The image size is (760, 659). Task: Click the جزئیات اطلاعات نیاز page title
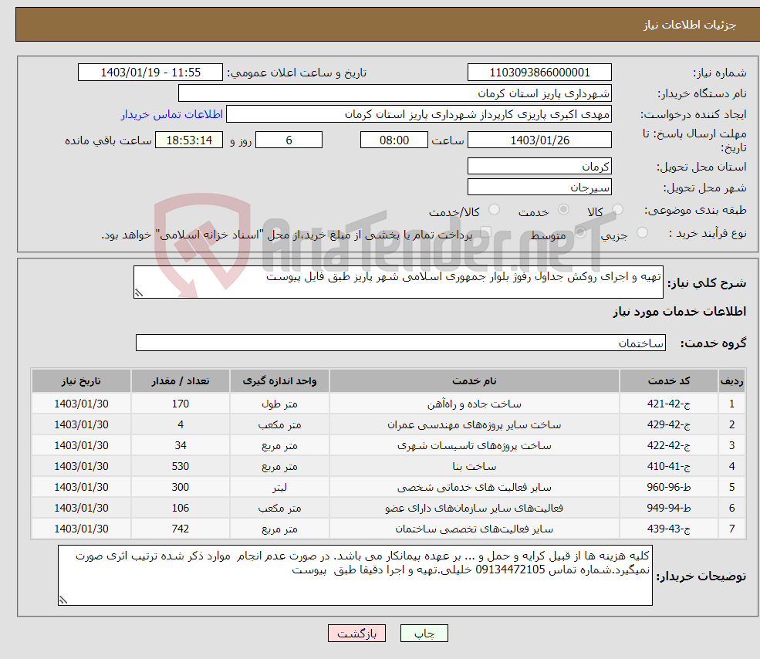[690, 25]
